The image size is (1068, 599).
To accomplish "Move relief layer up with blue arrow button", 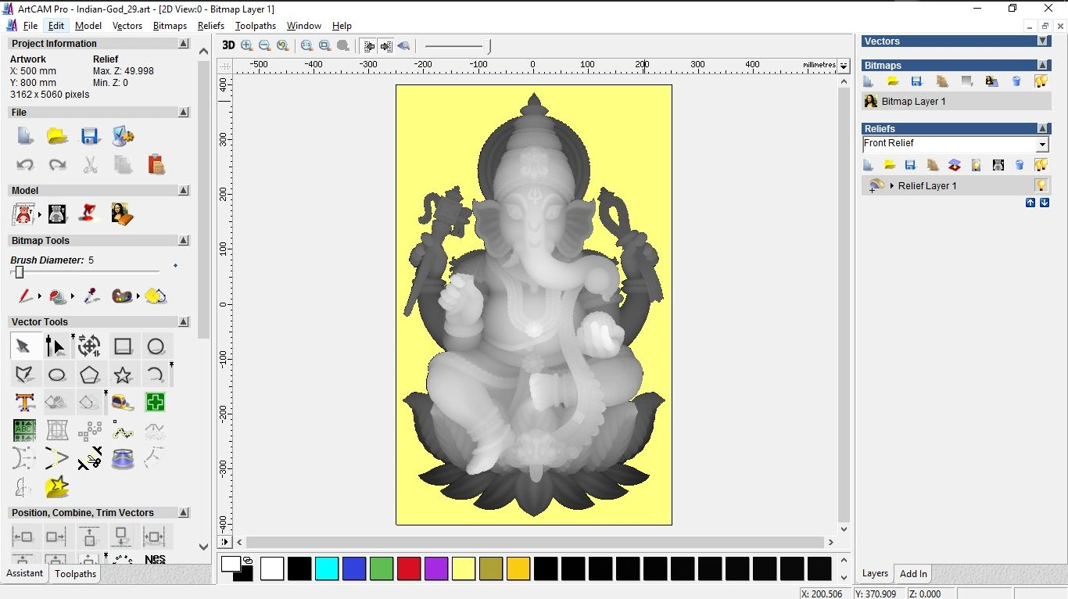I will [1030, 203].
